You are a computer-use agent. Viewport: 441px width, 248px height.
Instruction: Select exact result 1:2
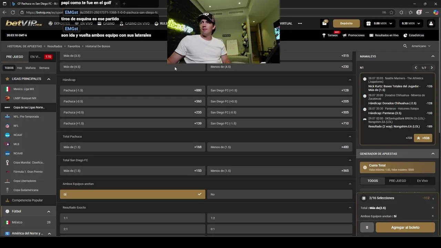click(280, 218)
